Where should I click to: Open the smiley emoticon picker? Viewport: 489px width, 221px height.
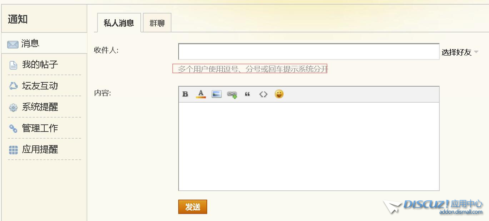coord(279,94)
